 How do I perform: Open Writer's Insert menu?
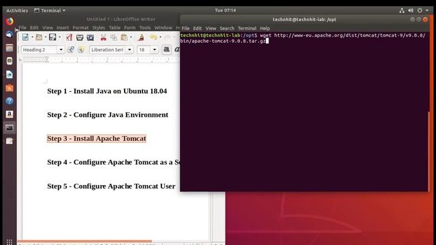click(63, 28)
